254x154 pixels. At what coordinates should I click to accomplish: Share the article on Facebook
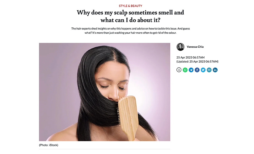pos(197,70)
